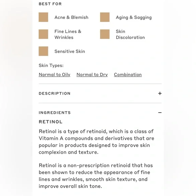Open the Combination skin type link
196x196 pixels.
click(x=128, y=75)
